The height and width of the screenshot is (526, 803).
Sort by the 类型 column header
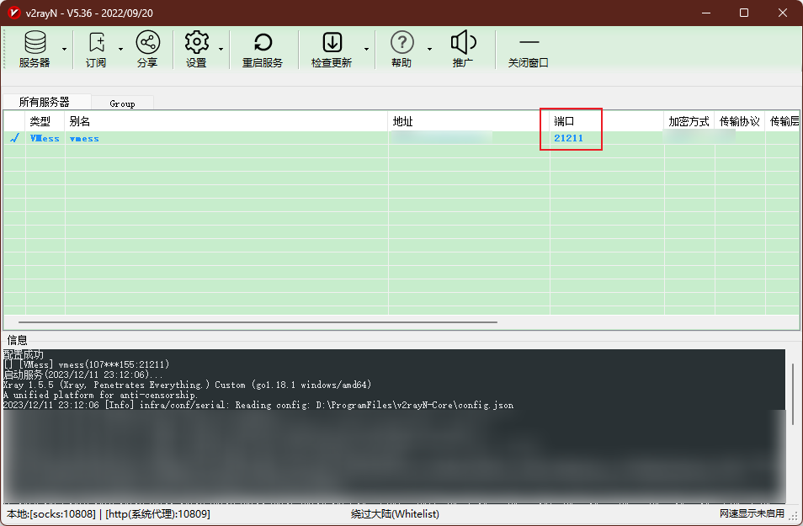(45, 121)
